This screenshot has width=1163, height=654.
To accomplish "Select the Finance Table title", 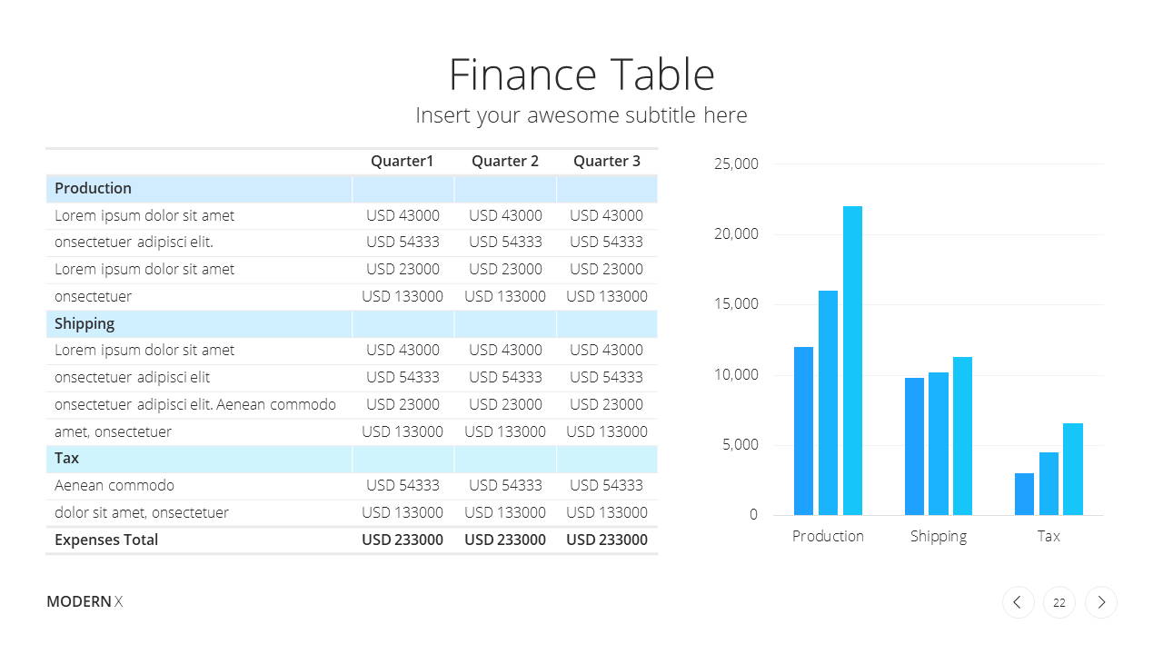I will [x=581, y=74].
